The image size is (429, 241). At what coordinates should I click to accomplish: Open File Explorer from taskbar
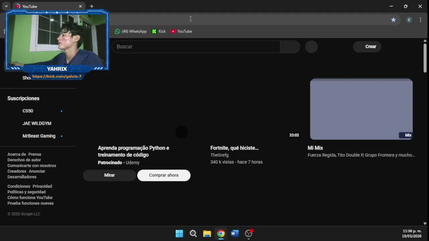click(207, 233)
